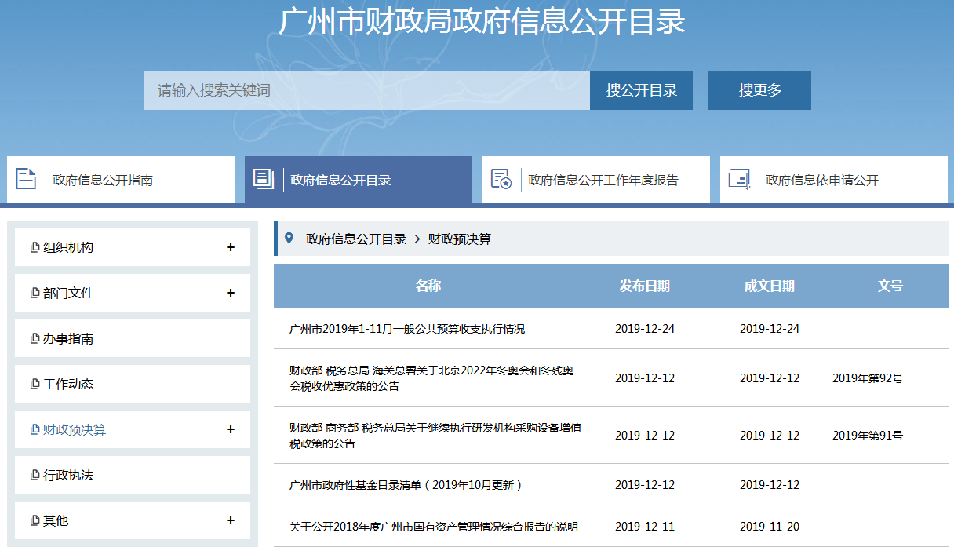Open 广州市政府性基金目录清单 link
Image resolution: width=954 pixels, height=551 pixels.
[405, 485]
